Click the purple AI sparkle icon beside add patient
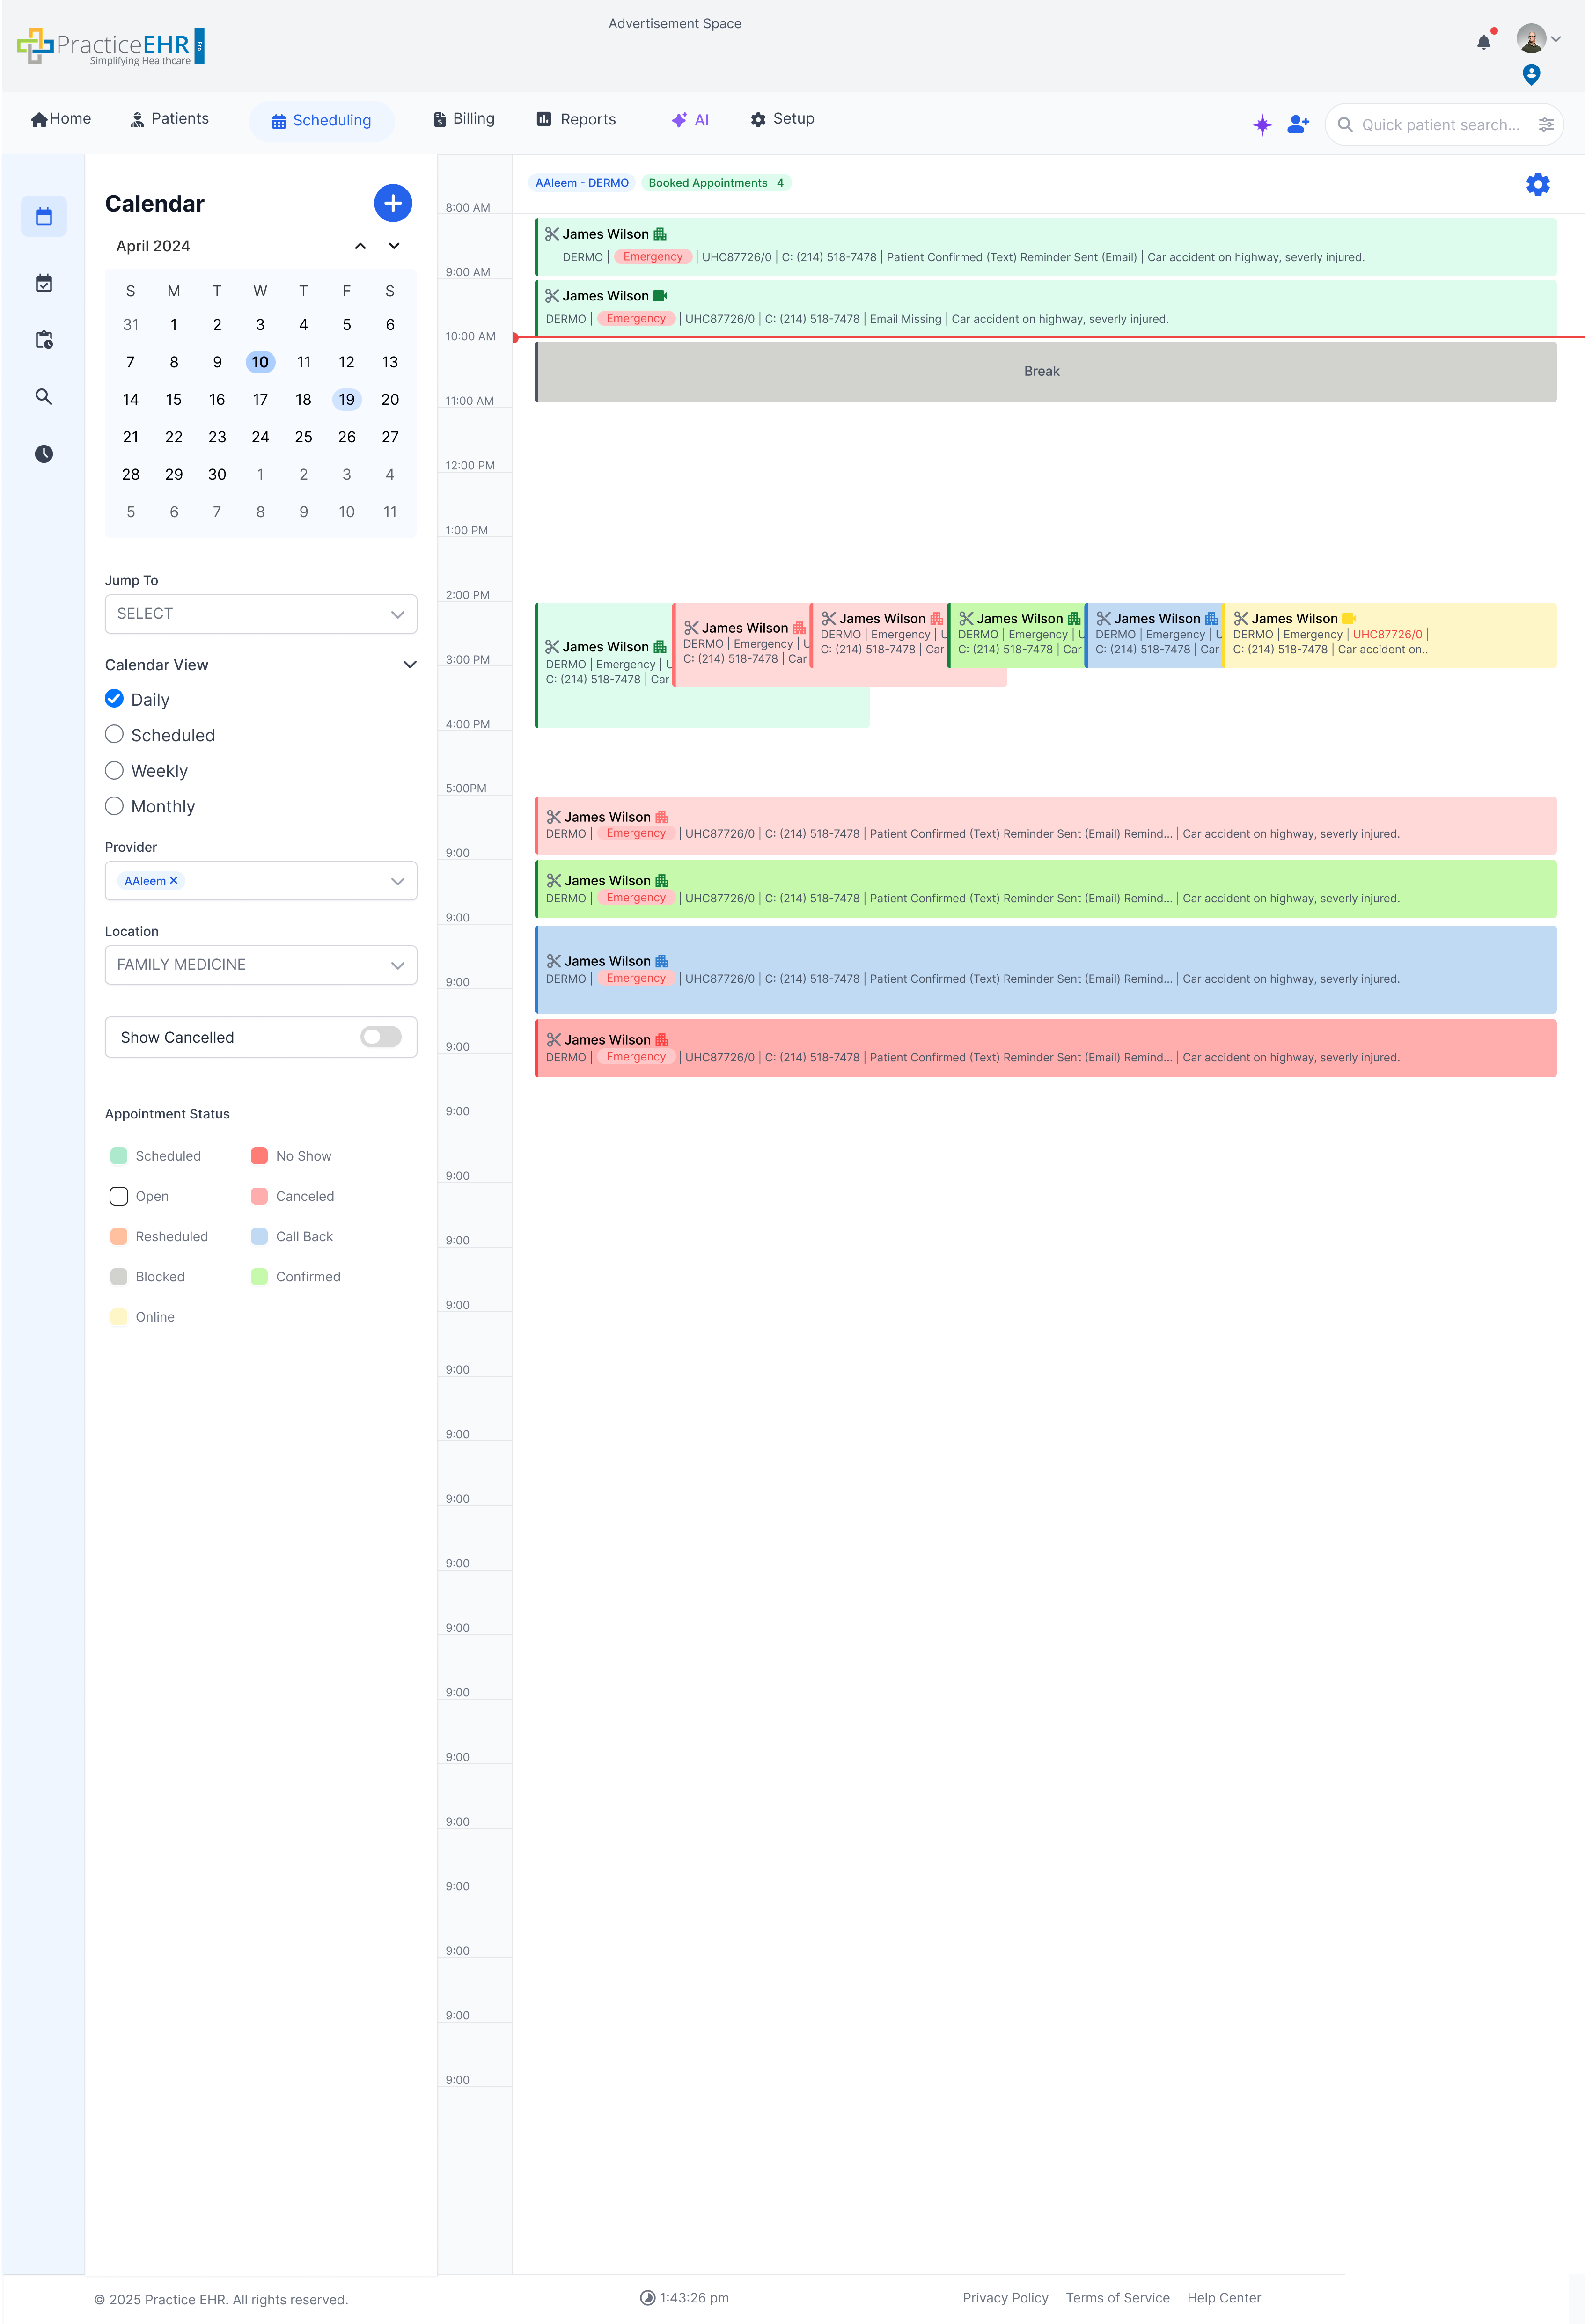The width and height of the screenshot is (1585, 2324). 1262,124
